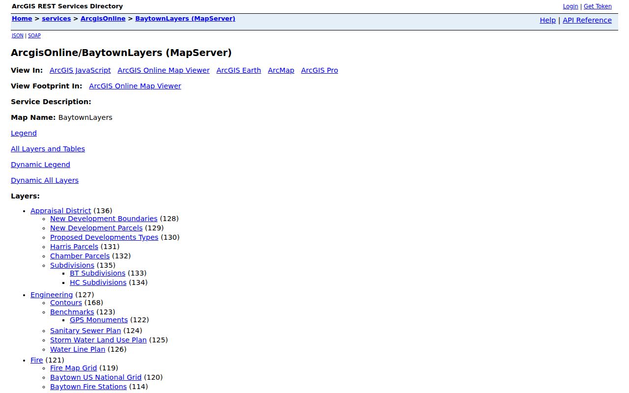
Task: Open the Subdivisions group layer
Action: (72, 265)
